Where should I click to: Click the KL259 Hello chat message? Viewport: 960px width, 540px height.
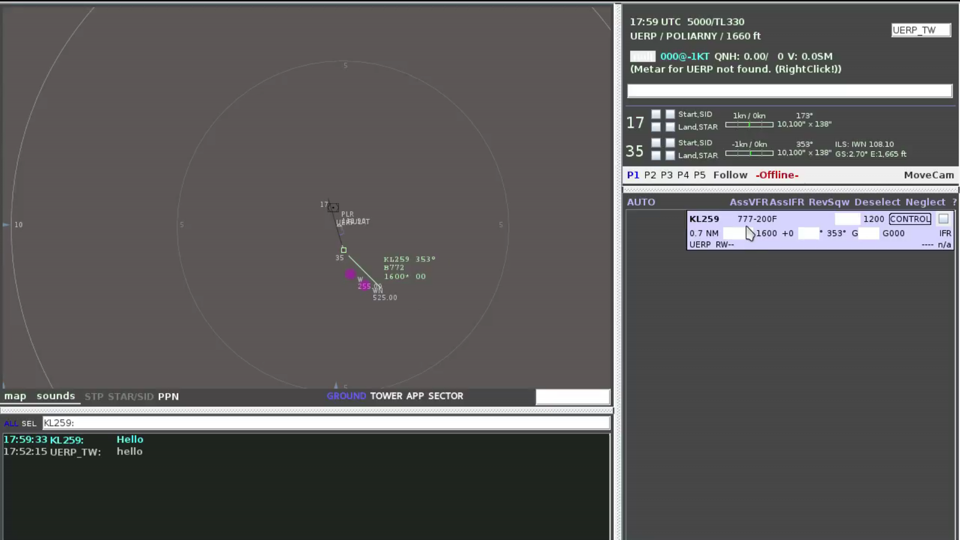point(73,440)
